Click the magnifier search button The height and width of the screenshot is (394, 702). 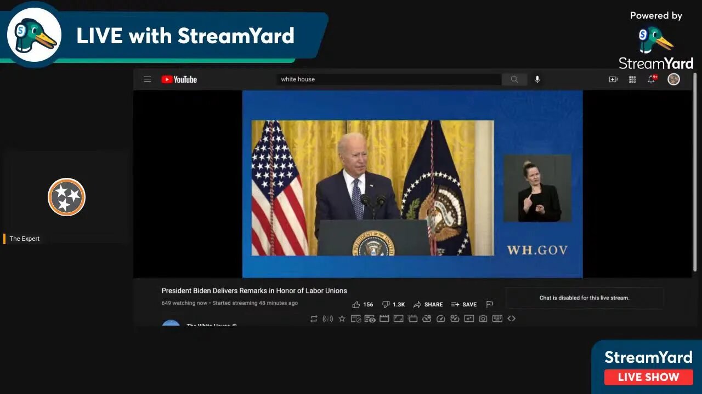click(x=514, y=79)
